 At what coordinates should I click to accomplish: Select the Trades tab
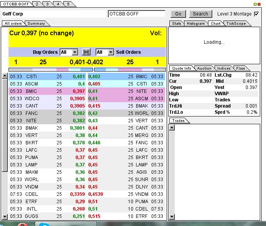tap(178, 121)
